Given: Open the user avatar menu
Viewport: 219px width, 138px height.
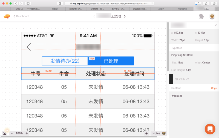Looking at the screenshot, I should pos(212,16).
